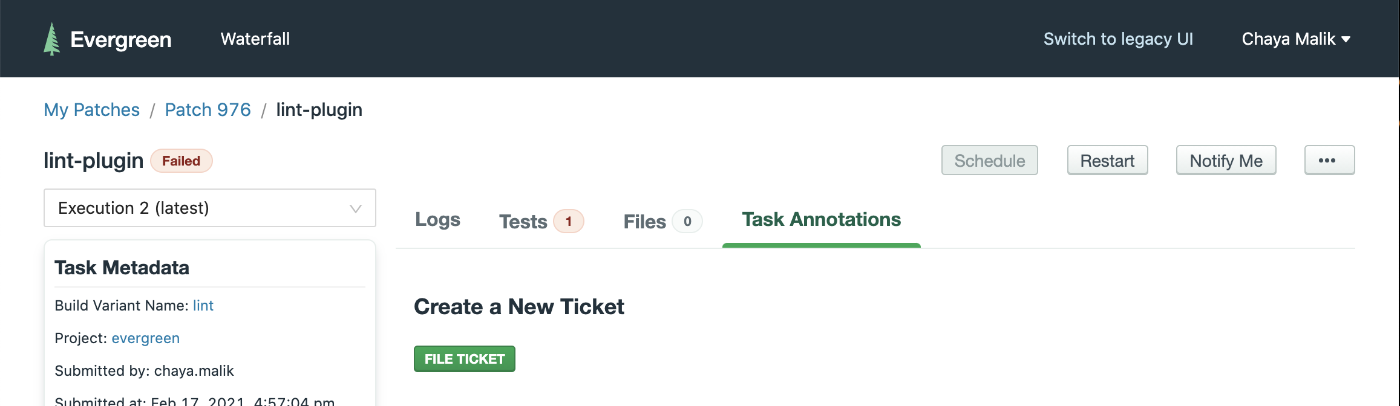Screen dimensions: 1400x406
Task: Click the chevron in the execution selector
Action: tap(355, 209)
